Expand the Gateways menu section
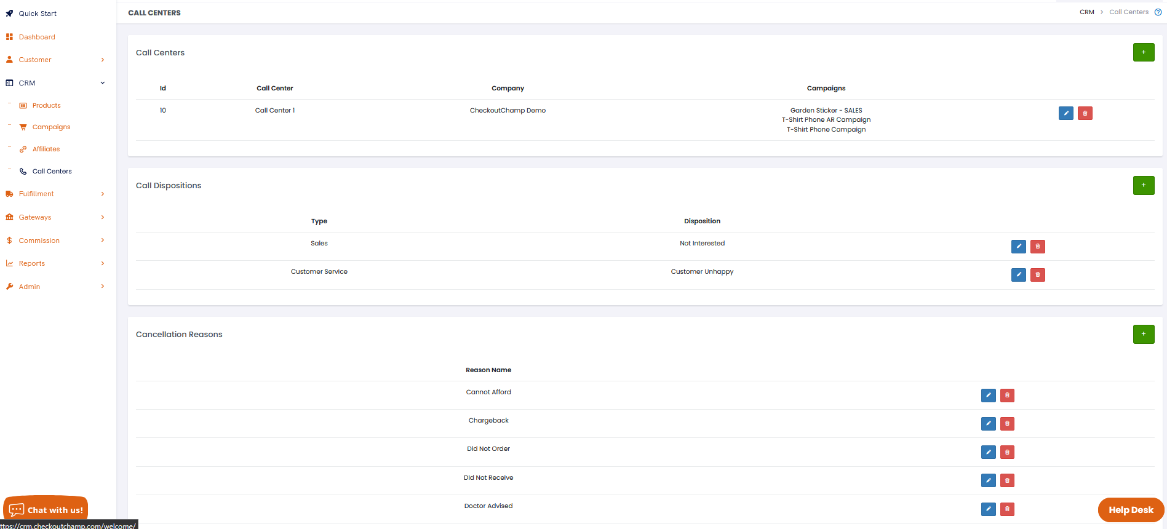Screen dimensions: 1167x529 tap(55, 217)
